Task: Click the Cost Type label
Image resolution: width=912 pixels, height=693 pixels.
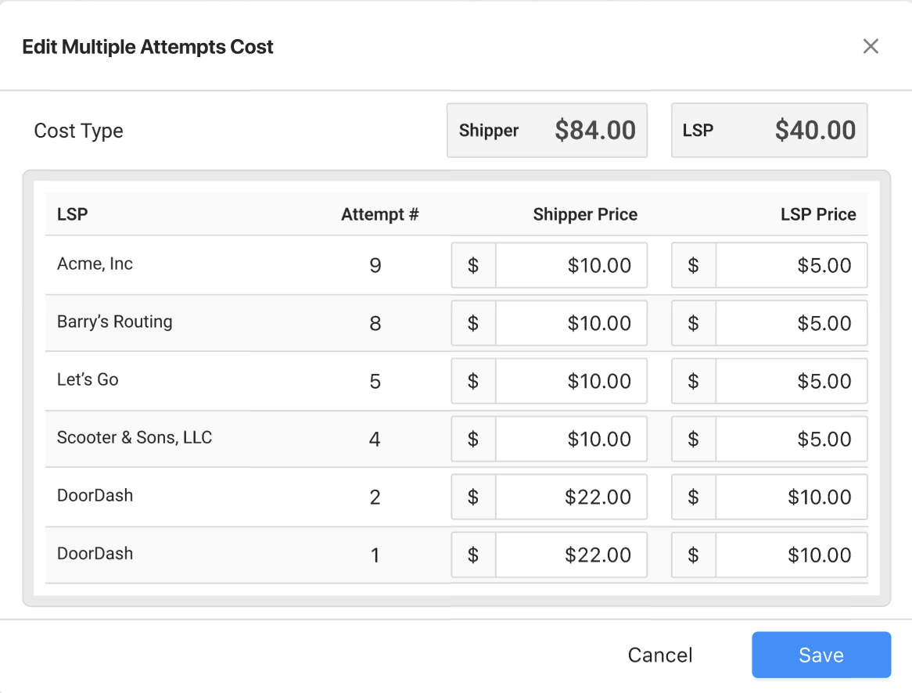Action: point(78,131)
